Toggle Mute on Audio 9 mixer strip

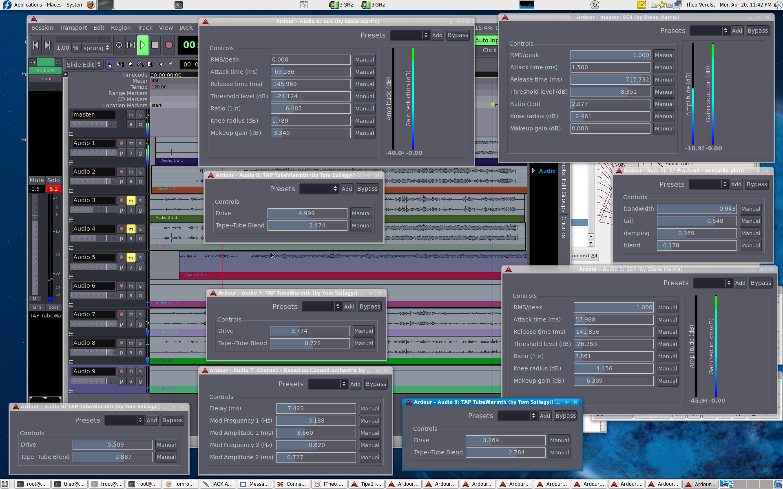37,180
